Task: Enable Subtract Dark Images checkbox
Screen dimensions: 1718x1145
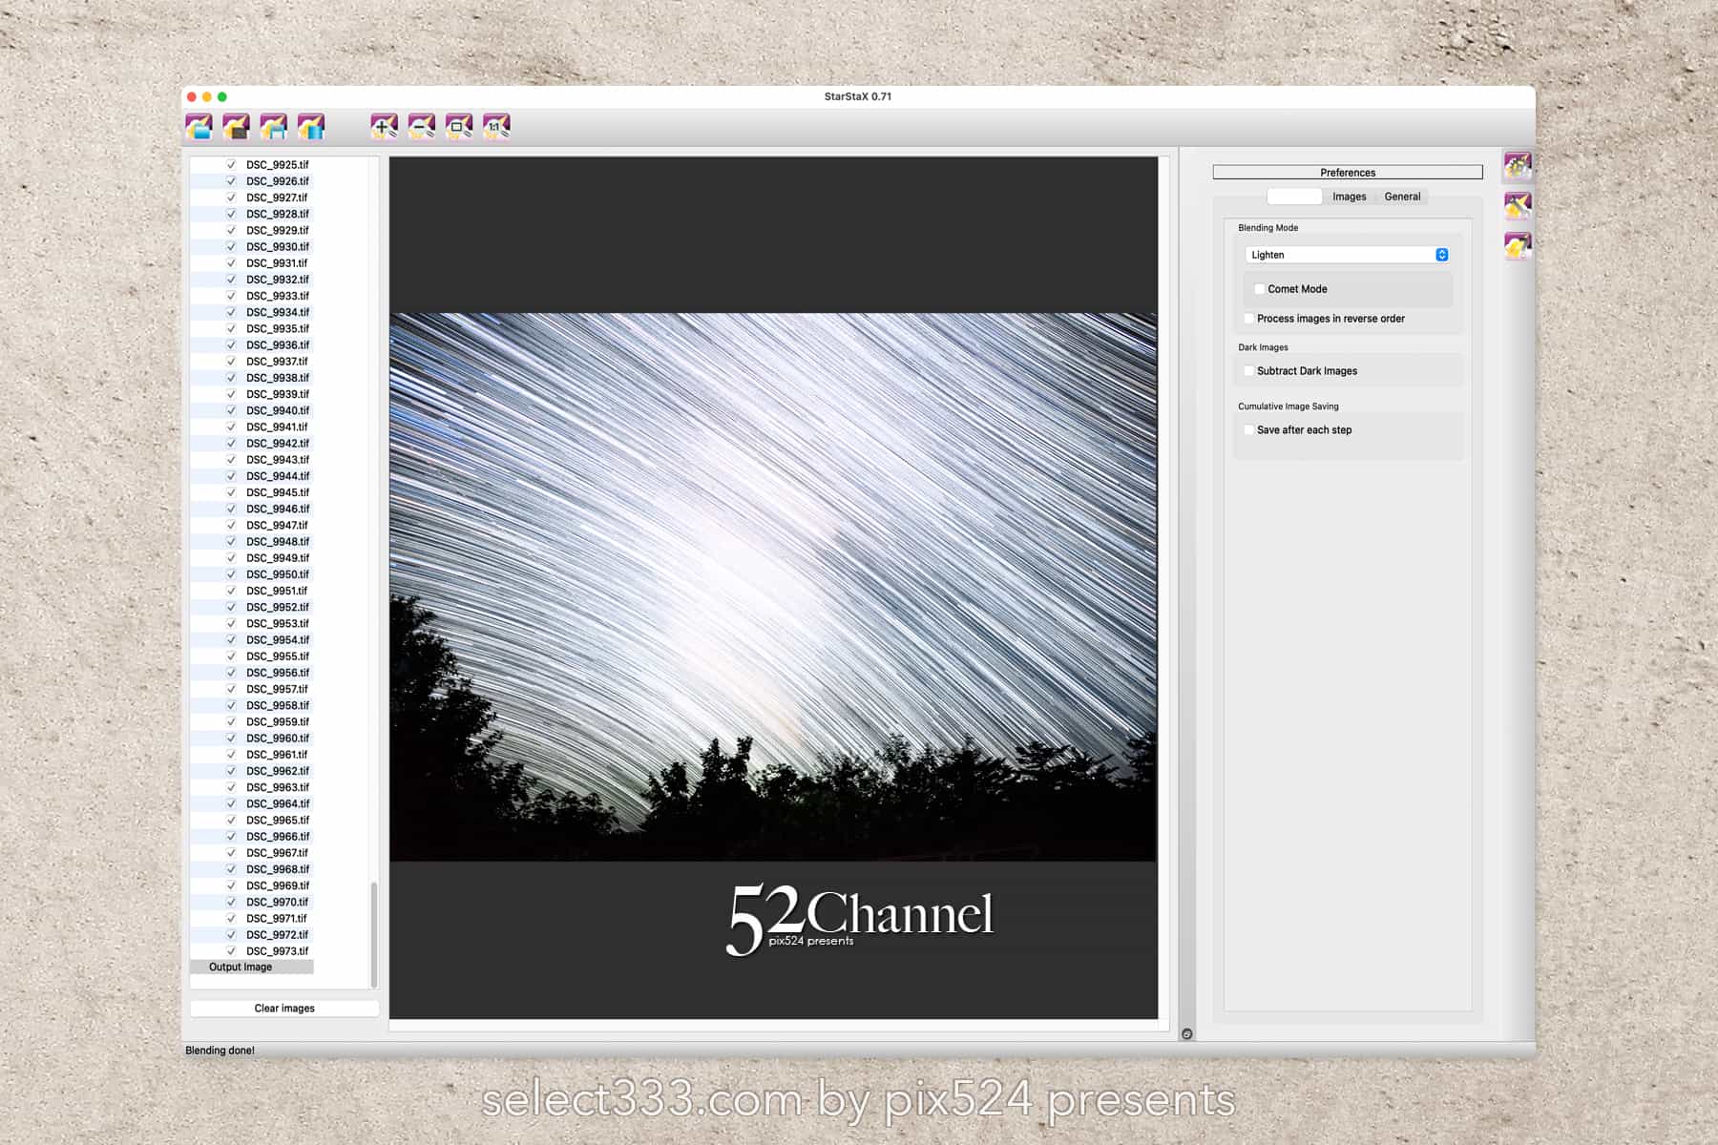Action: click(1249, 371)
